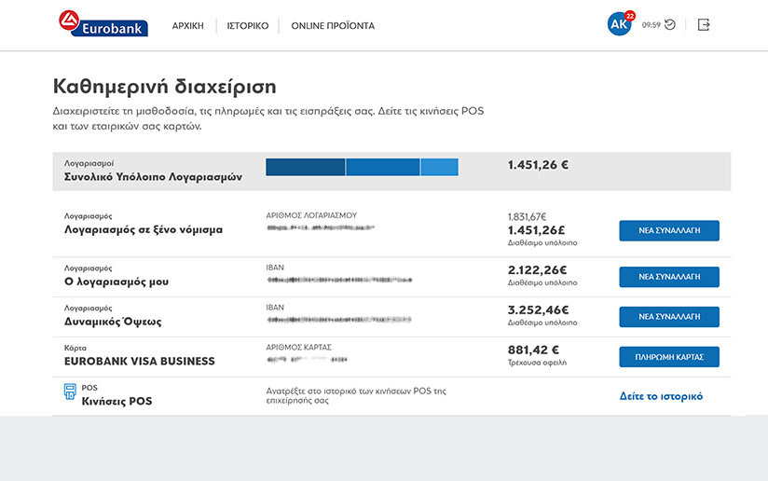Click ΝΕΑ ΣΥΝΑΛΛΑΓΗ for Δυναμικός Όψεως
Viewport: 768px width, 481px height.
point(669,317)
